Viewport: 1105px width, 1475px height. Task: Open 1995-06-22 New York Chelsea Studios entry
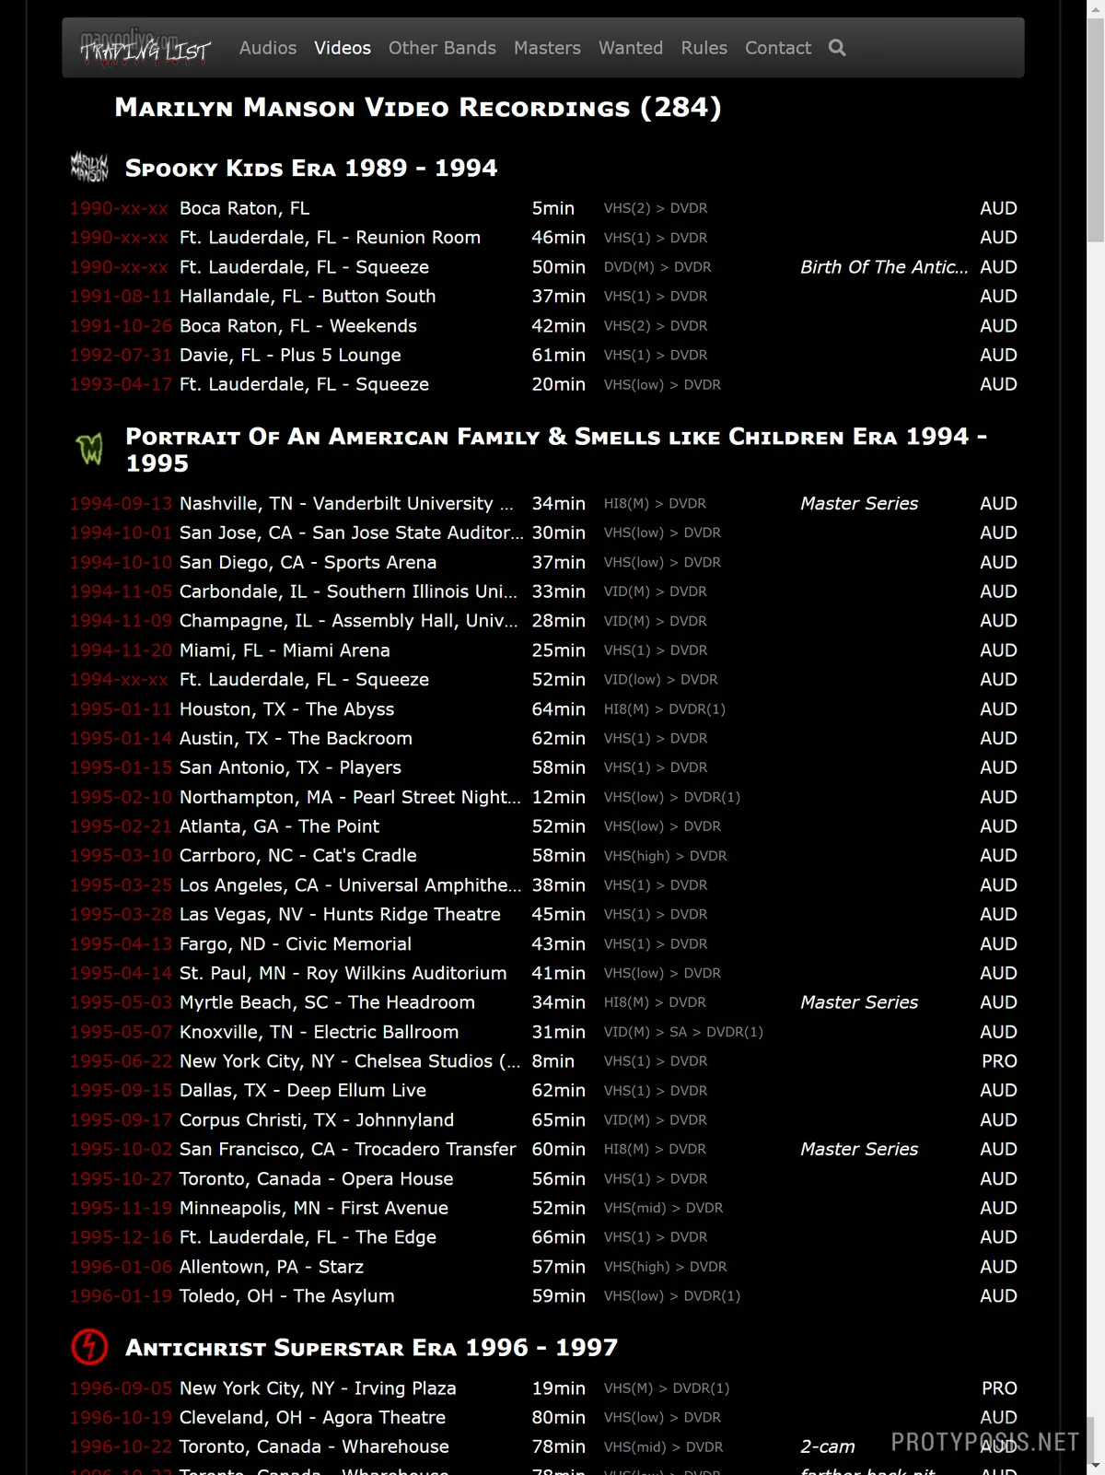point(543,1061)
